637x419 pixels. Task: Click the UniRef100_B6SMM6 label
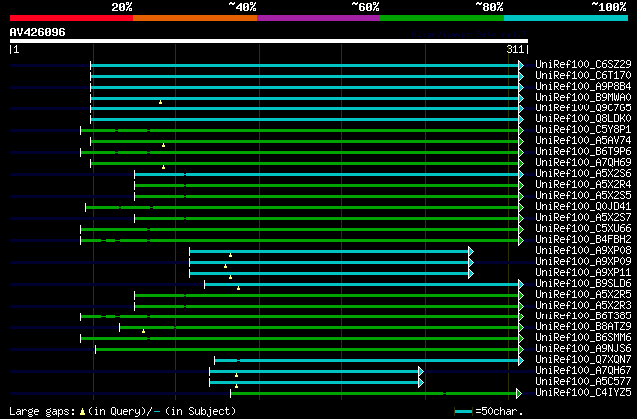click(x=583, y=338)
